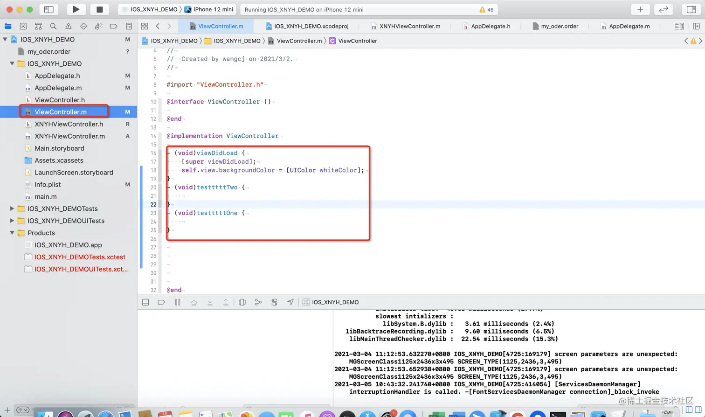Show the Issue navigator triangle icon

pos(69,26)
